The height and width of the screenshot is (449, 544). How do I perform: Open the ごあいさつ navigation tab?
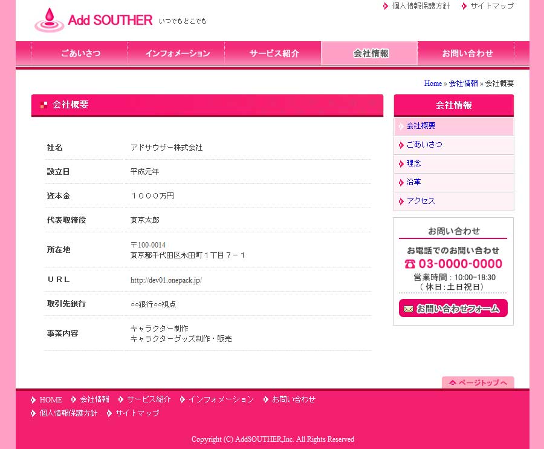80,53
